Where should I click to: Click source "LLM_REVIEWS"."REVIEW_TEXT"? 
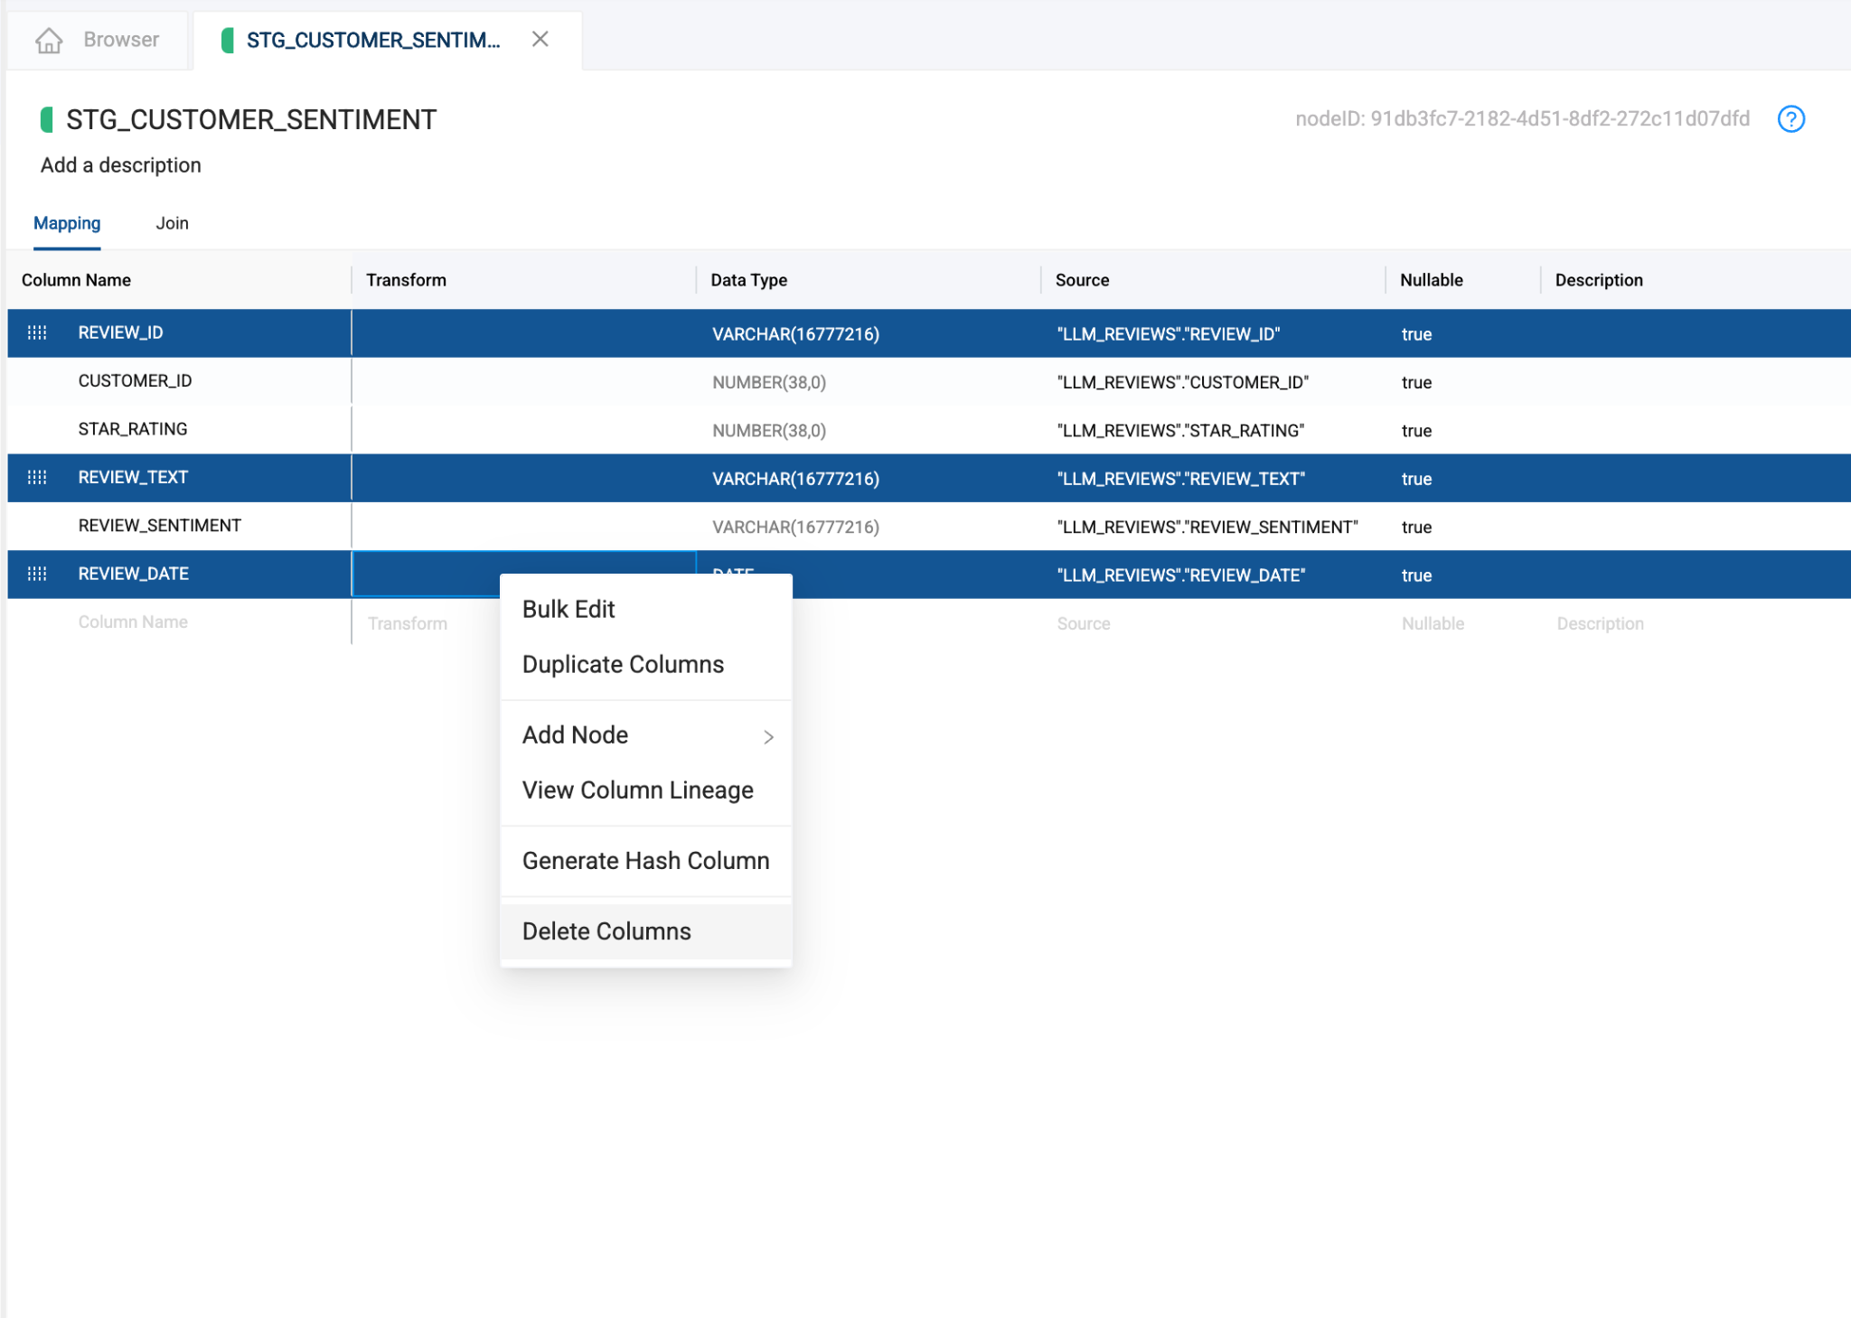[1180, 479]
